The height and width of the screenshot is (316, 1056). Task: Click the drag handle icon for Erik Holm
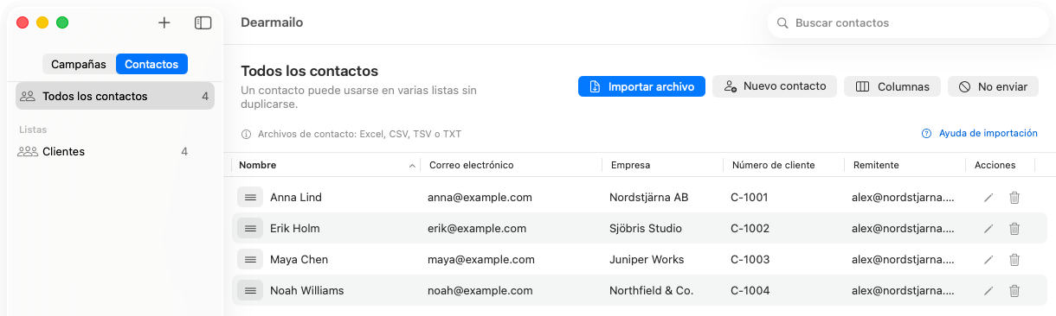(250, 228)
